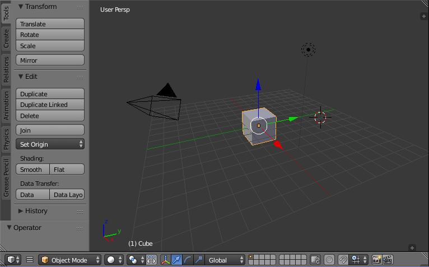This screenshot has height=267, width=429.
Task: Click the 3D cursor crosshair in the viewport
Action: click(x=320, y=118)
